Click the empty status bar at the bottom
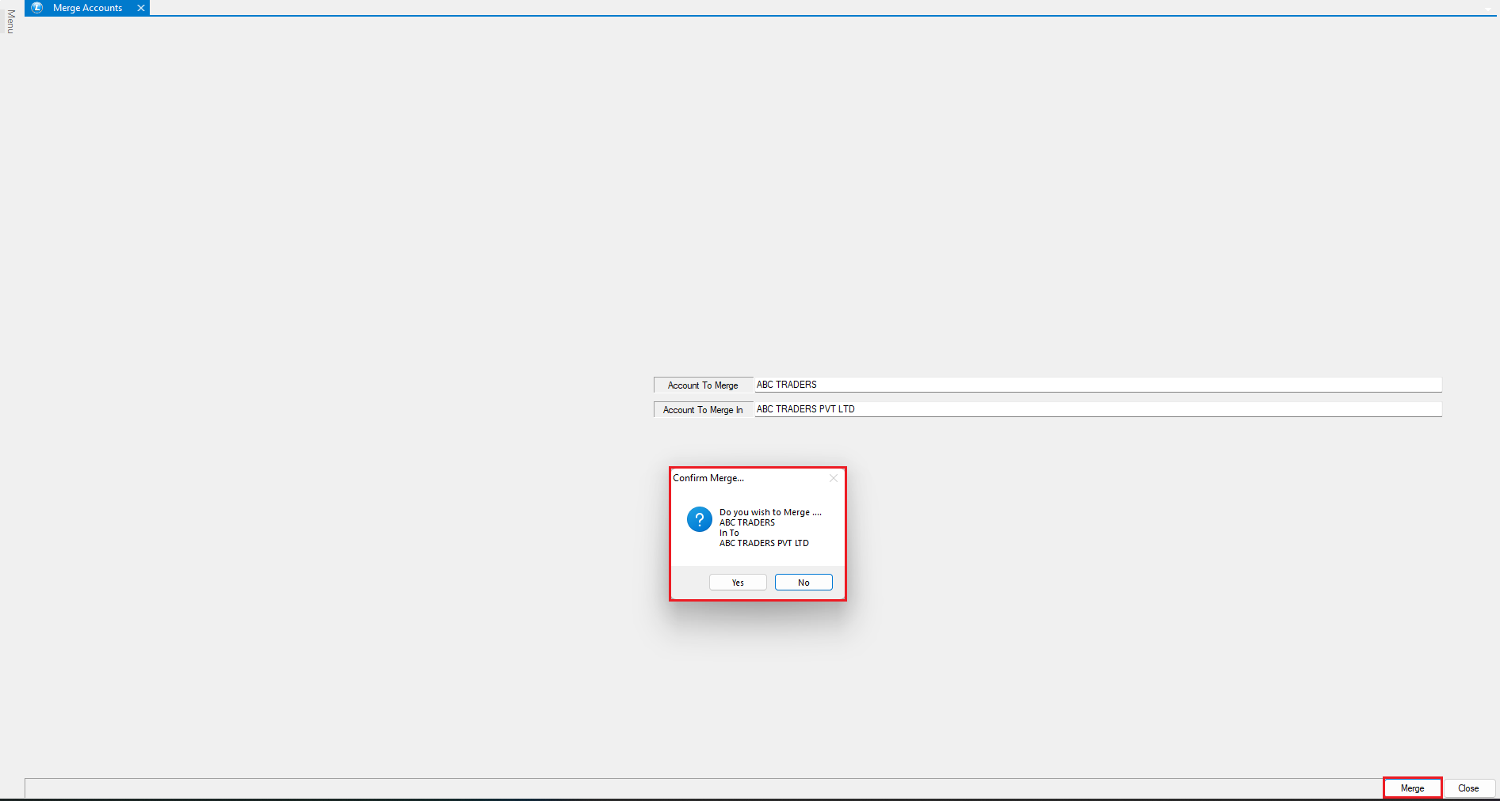 [x=697, y=788]
